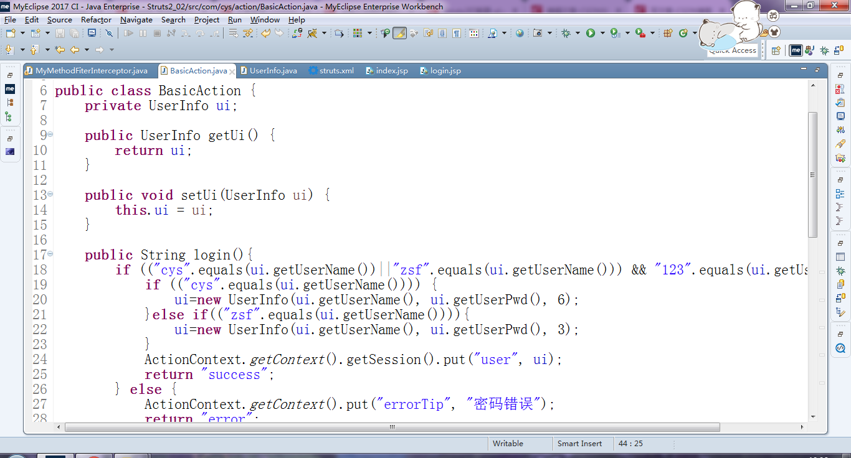This screenshot has height=458, width=851.
Task: Click the 'me' icon in left sidebar
Action: pos(9,89)
